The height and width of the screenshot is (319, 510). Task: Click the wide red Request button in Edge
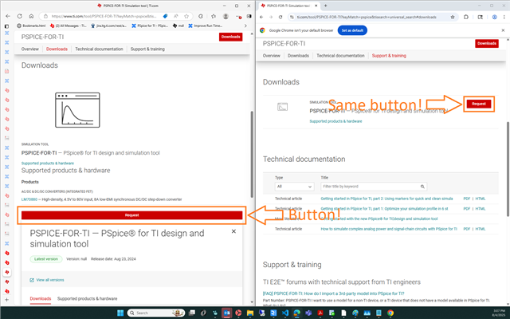point(131,215)
